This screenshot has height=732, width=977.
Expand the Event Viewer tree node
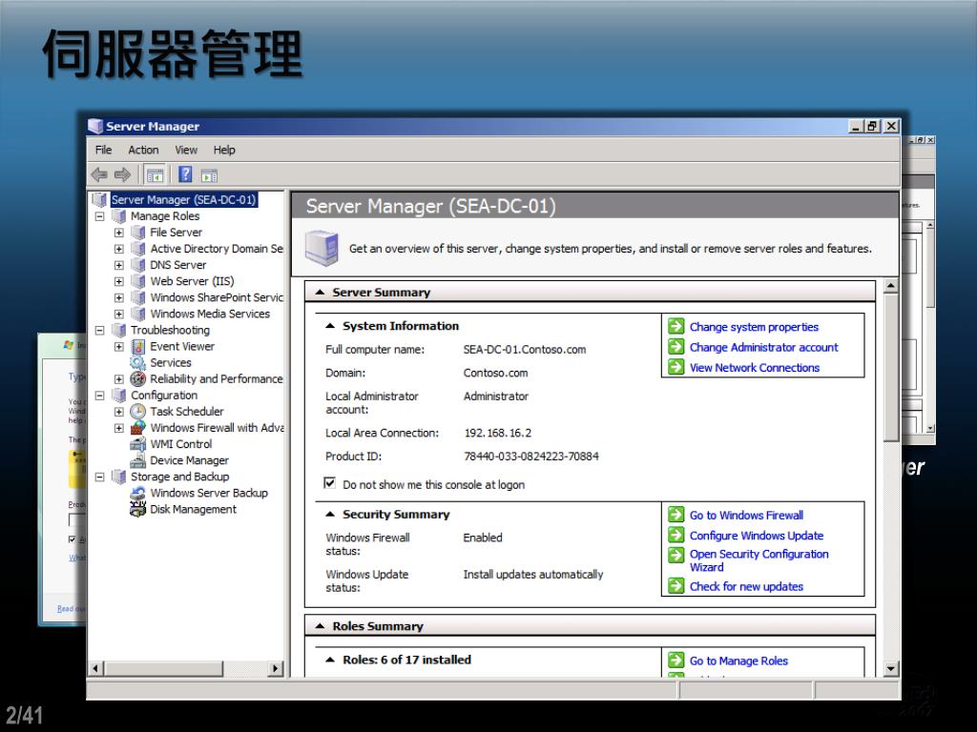(119, 347)
